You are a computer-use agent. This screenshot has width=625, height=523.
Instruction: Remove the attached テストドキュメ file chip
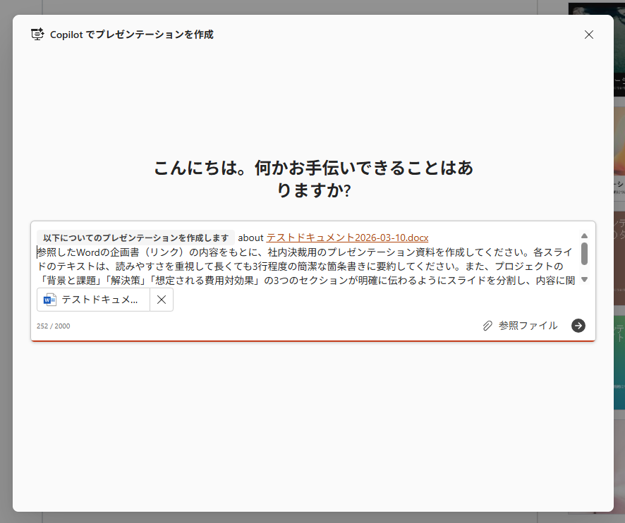(162, 300)
